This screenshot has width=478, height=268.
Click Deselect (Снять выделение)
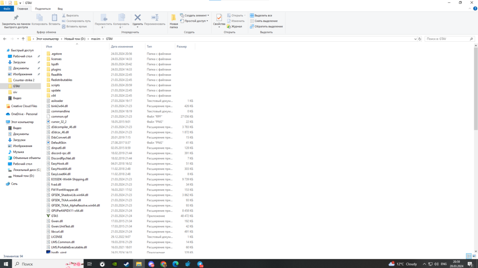[264, 21]
